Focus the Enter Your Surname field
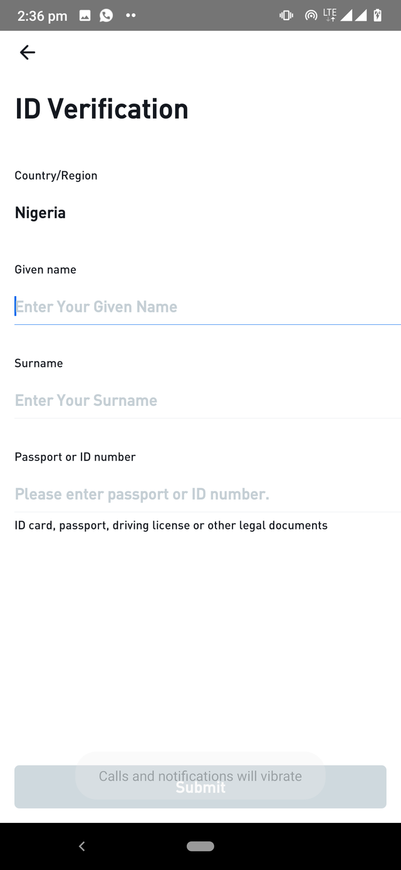Screen dimensions: 401x870 click(x=207, y=400)
